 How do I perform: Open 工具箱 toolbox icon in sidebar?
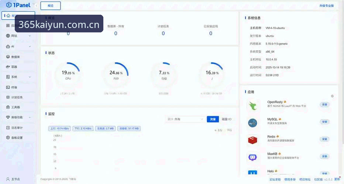point(8,107)
